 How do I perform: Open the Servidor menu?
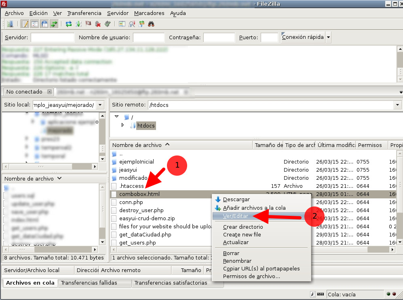coord(118,13)
